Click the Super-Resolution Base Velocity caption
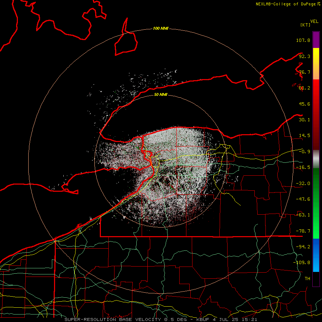 tap(161, 319)
